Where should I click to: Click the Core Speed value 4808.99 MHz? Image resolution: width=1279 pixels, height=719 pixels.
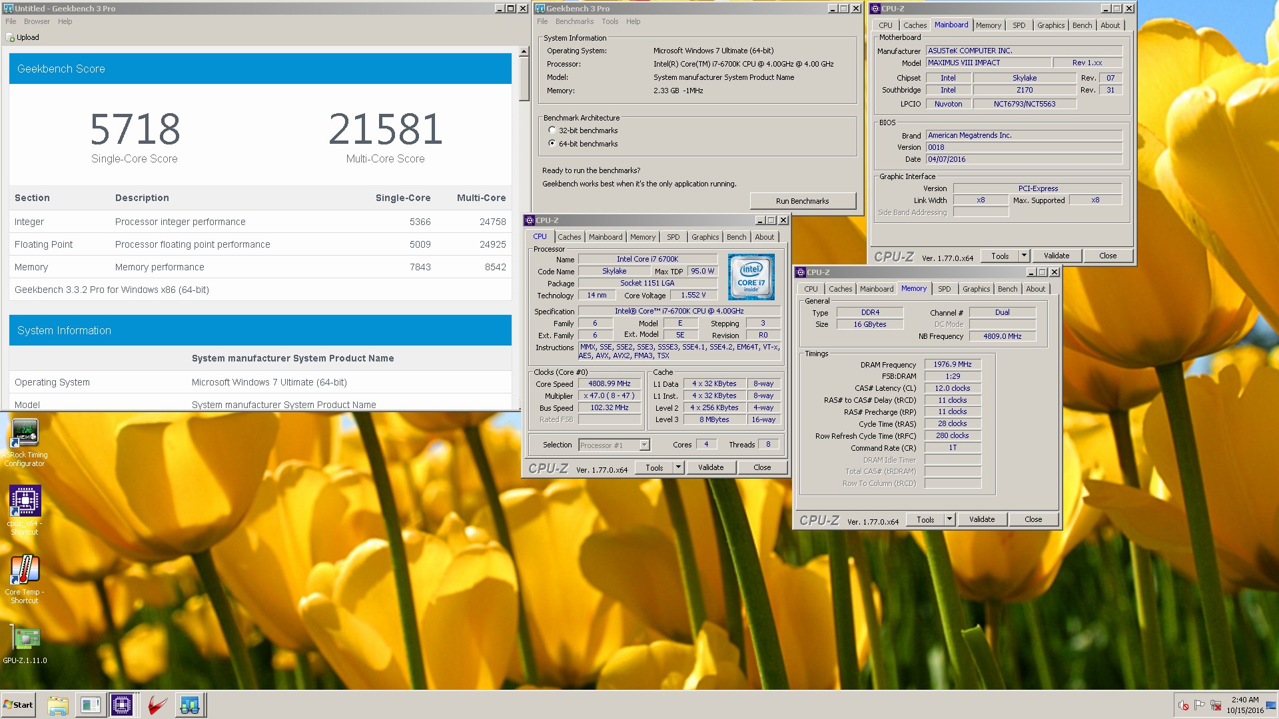click(x=610, y=383)
